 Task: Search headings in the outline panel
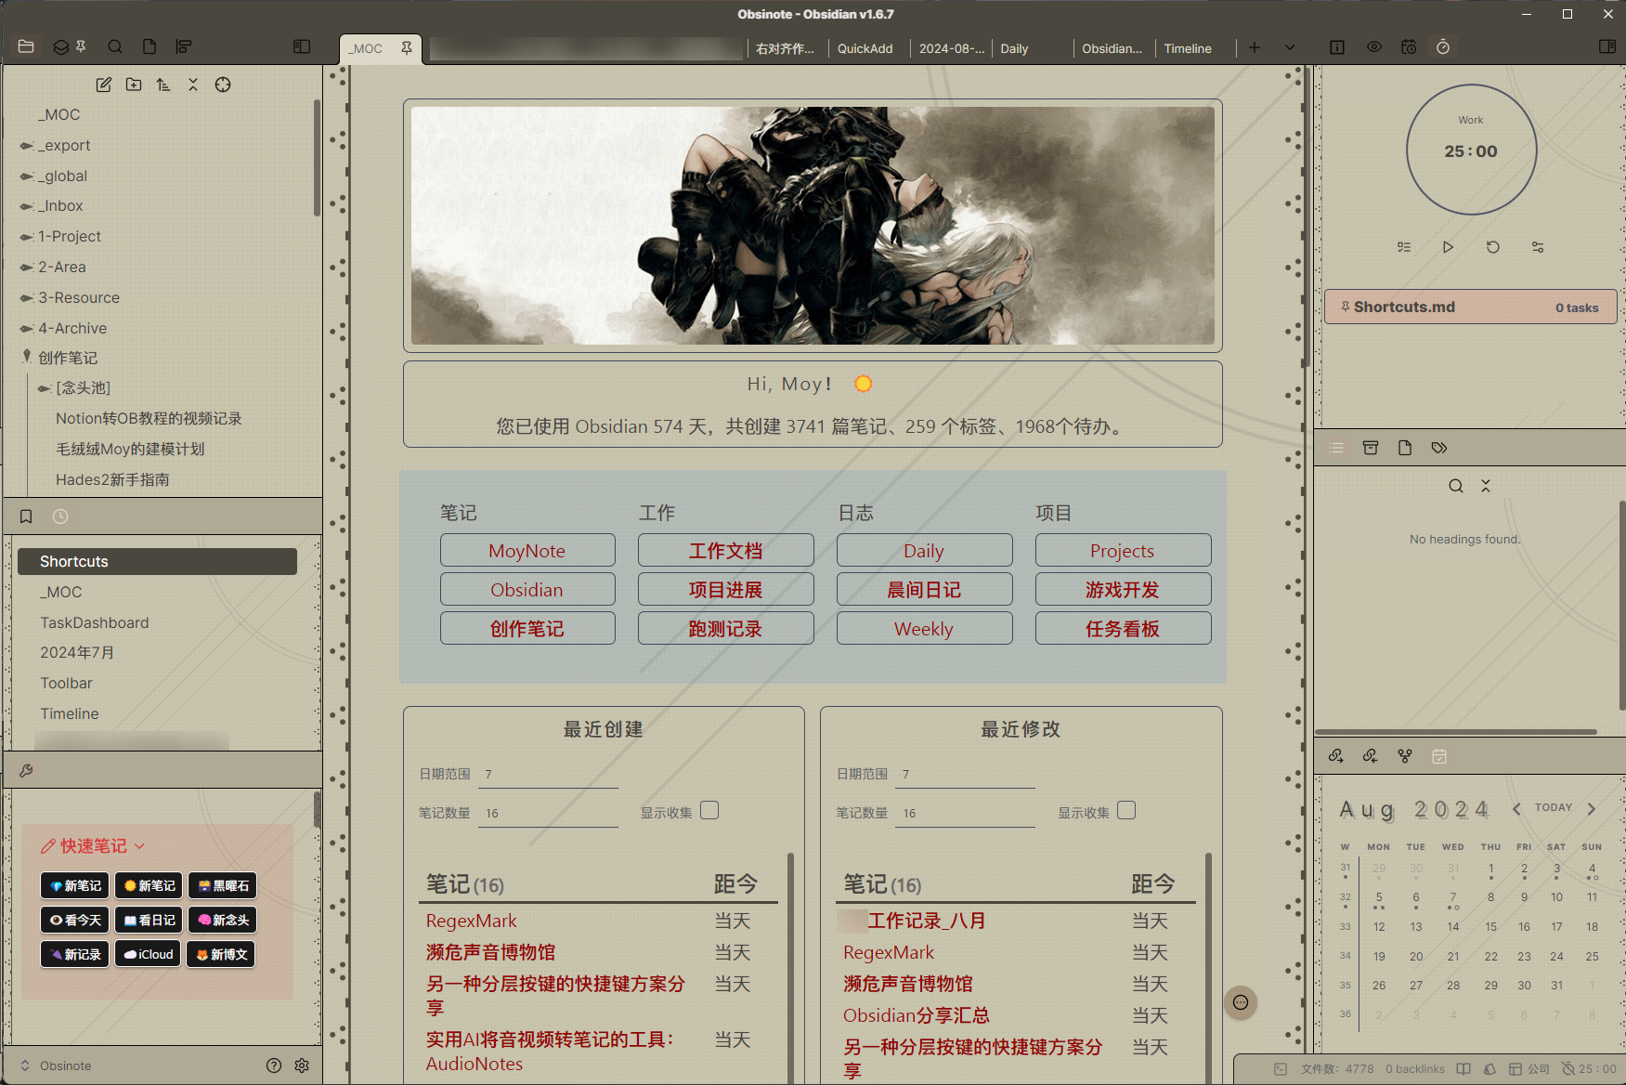[1456, 486]
